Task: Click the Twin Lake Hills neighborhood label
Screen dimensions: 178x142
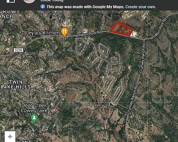Action: (x=16, y=84)
